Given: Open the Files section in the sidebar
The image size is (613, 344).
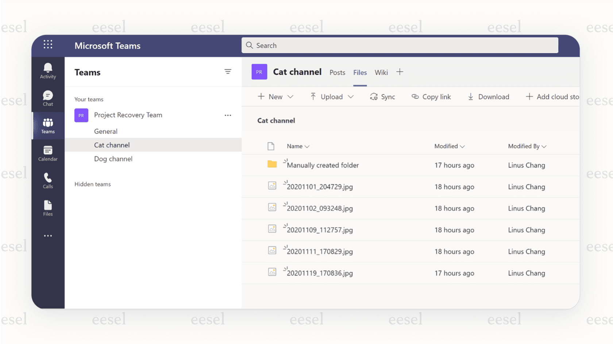Looking at the screenshot, I should (x=48, y=208).
